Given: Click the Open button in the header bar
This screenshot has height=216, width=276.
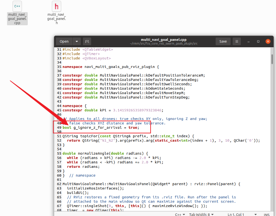Looking at the screenshot, I should [64, 41].
